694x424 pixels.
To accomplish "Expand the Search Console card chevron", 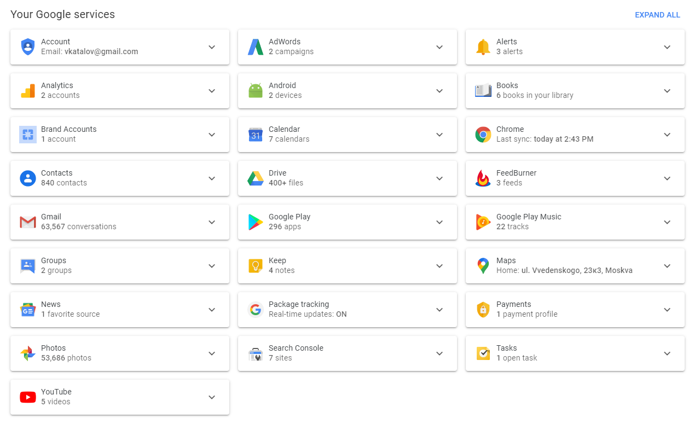I will tap(439, 353).
